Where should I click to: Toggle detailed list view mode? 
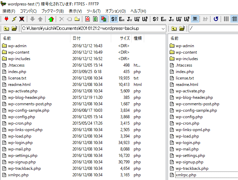tap(234, 19)
